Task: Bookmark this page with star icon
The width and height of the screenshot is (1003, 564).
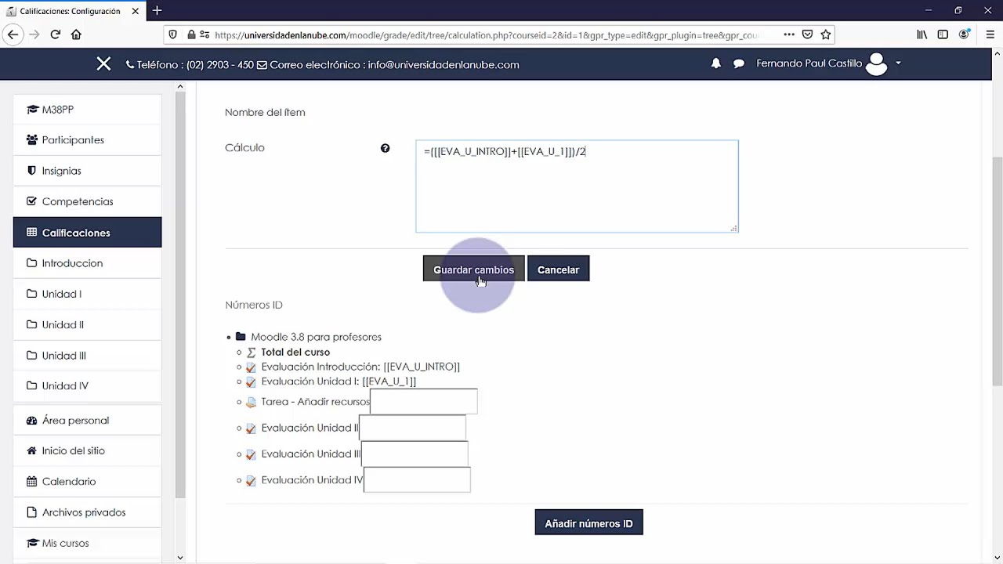Action: pos(825,34)
